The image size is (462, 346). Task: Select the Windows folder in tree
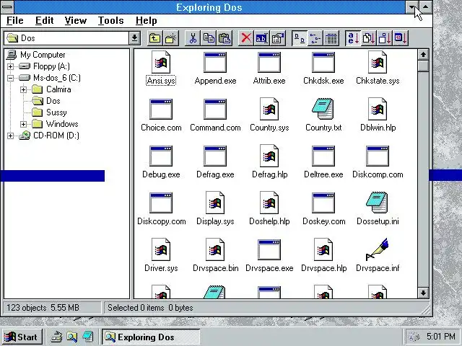point(62,124)
